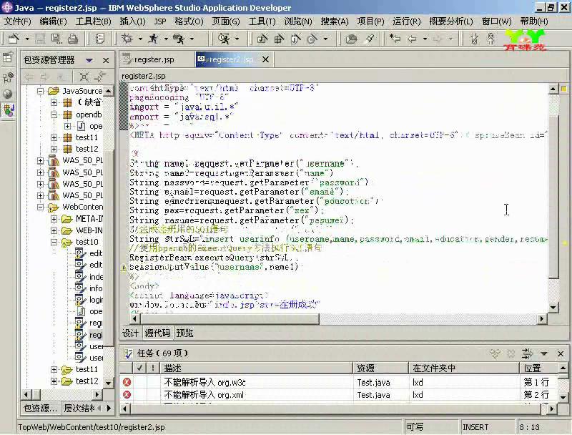Open the 运行(R) menu
The image size is (572, 435).
pyautogui.click(x=407, y=21)
